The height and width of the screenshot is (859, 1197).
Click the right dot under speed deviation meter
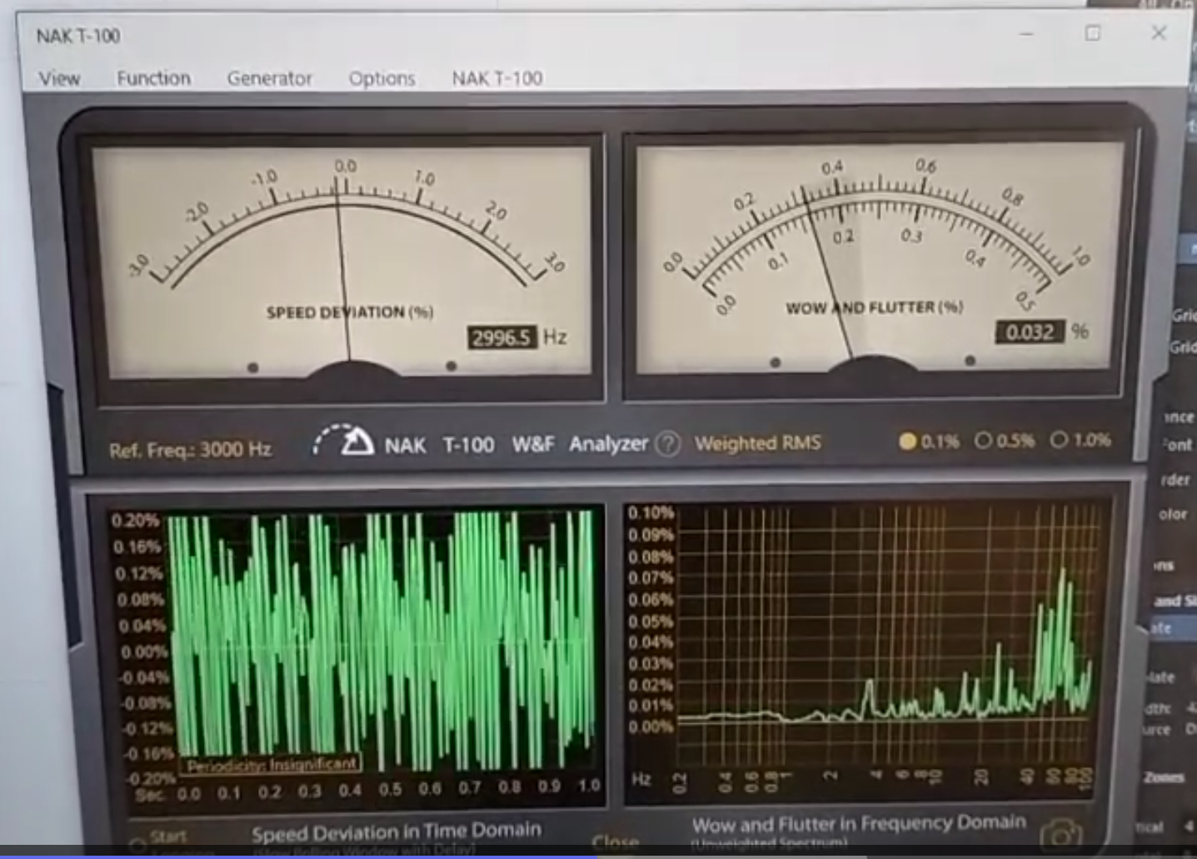click(451, 366)
